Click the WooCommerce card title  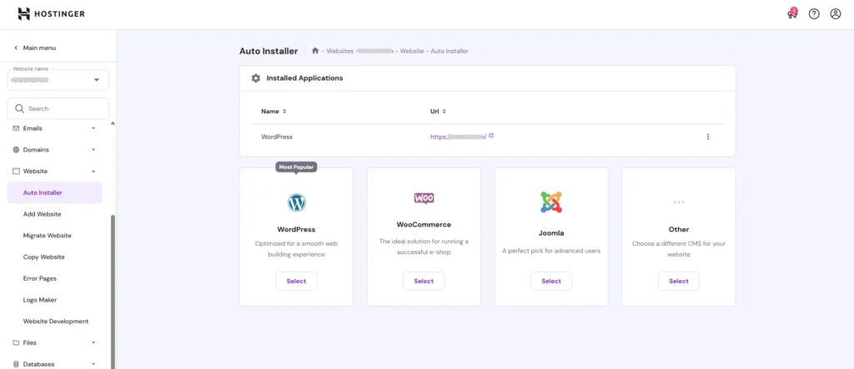pyautogui.click(x=424, y=224)
